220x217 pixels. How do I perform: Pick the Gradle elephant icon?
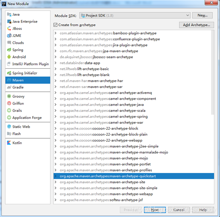pos(9,87)
